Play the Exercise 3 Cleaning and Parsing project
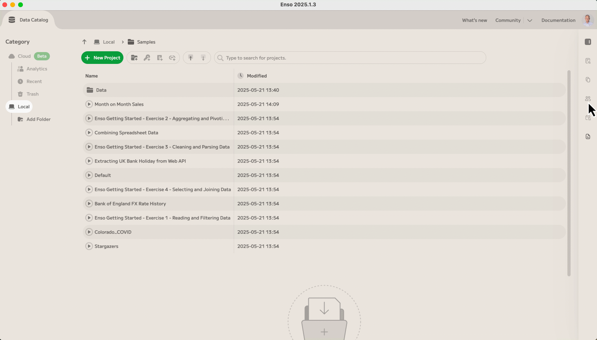Screen dimensions: 597x340 89,147
